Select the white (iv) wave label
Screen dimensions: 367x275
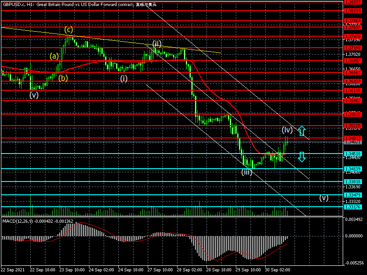pyautogui.click(x=287, y=130)
